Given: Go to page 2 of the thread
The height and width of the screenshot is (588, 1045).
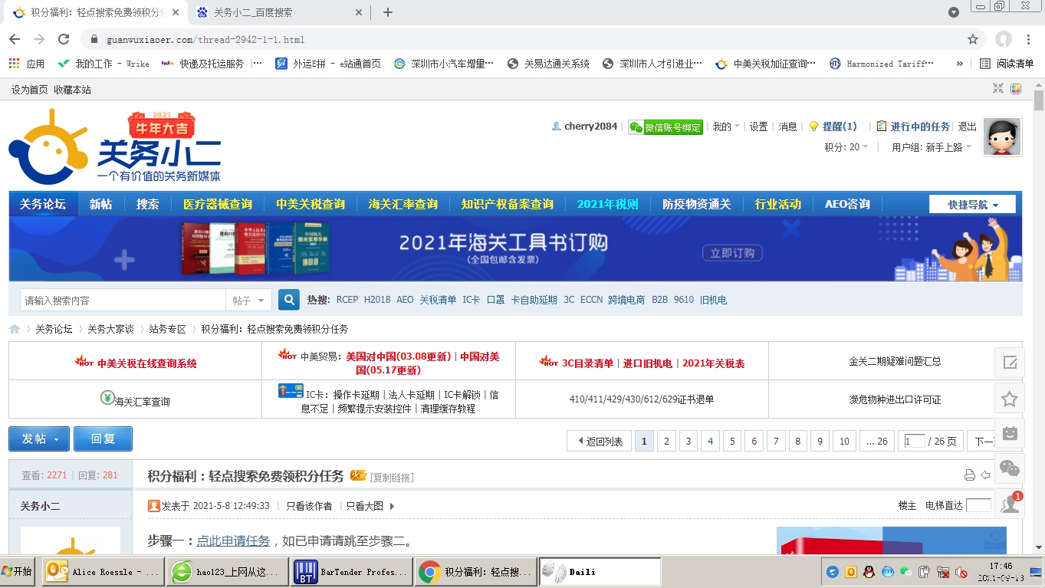Looking at the screenshot, I should point(667,441).
